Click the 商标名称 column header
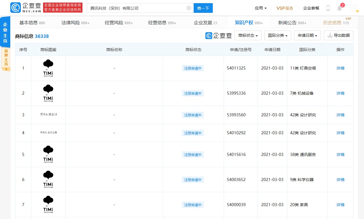This screenshot has width=364, height=219. click(x=114, y=50)
